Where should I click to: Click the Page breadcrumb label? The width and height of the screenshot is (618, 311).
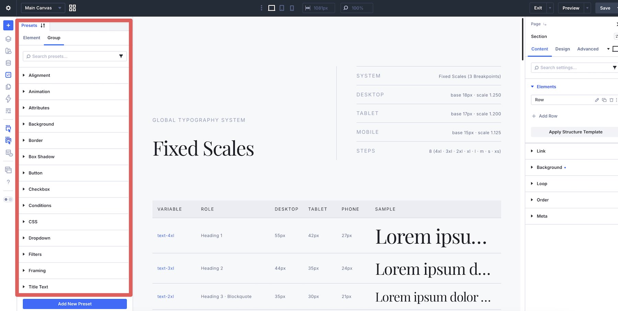536,24
